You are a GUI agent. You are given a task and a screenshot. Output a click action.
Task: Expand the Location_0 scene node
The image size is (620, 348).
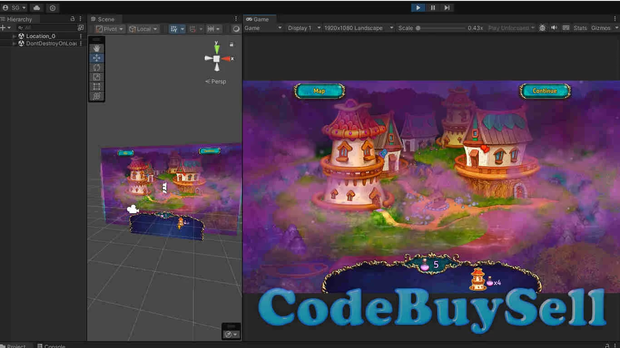[15, 36]
